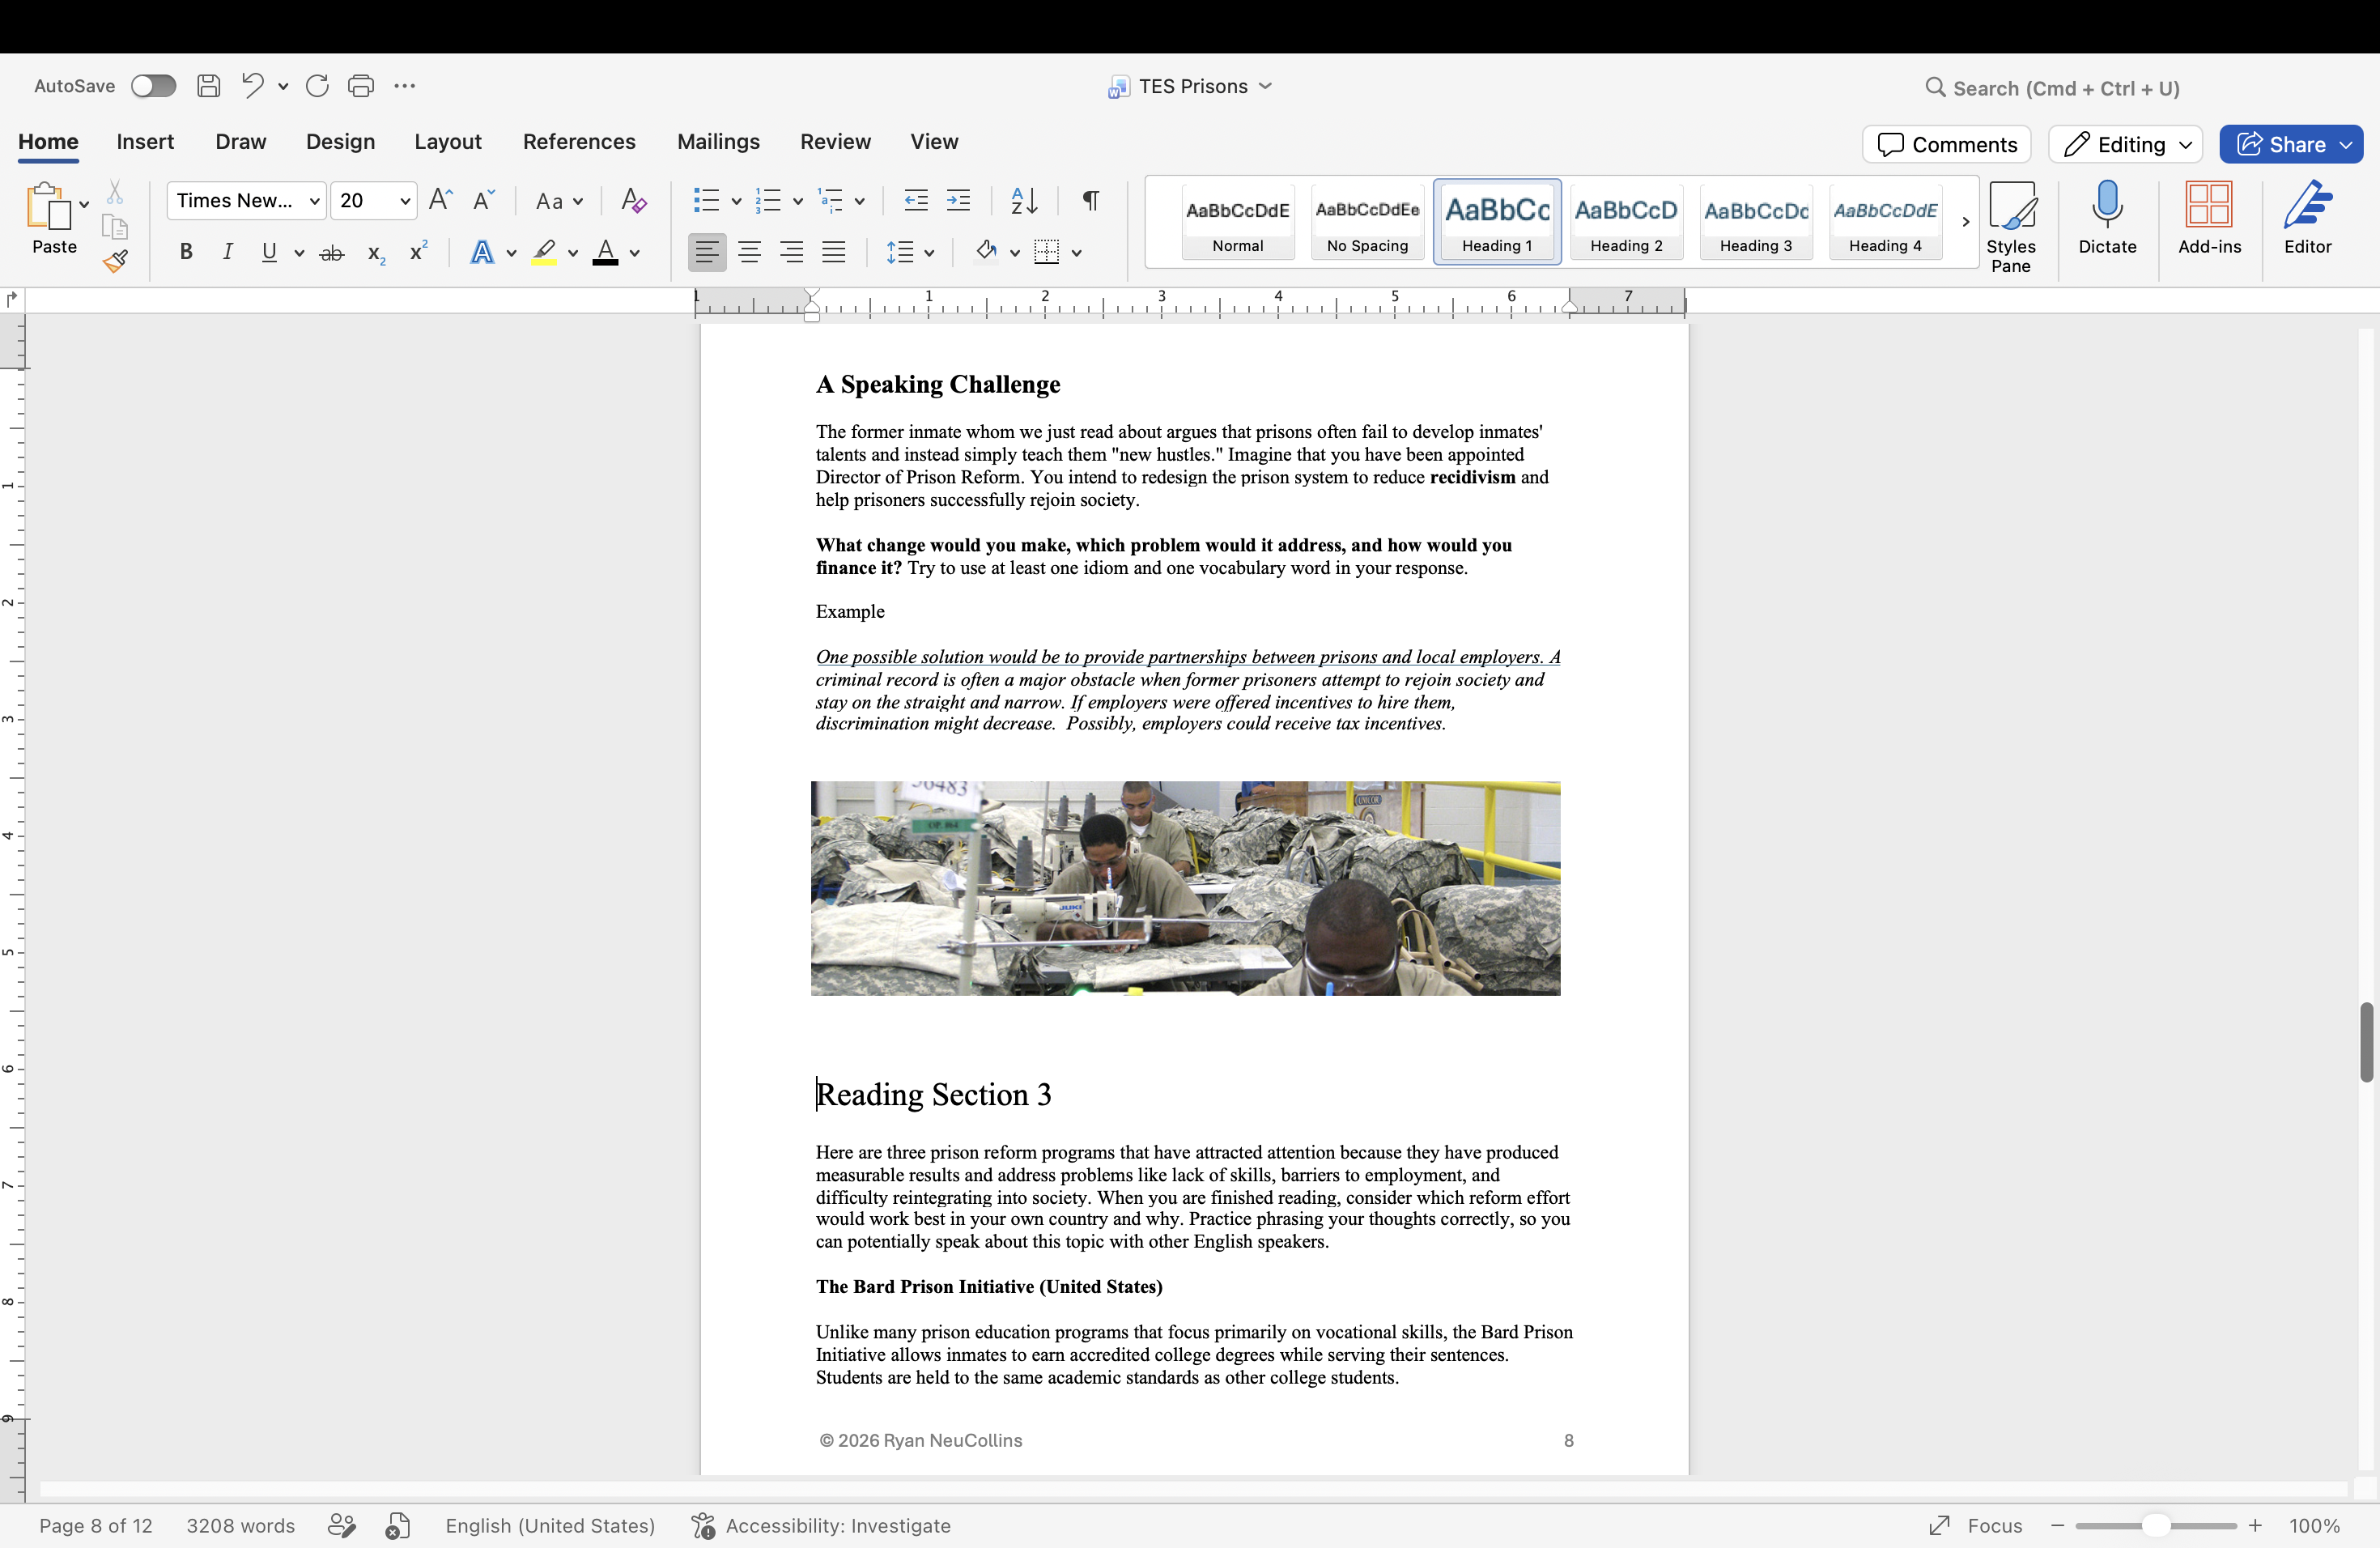Open the font size dropdown
2380x1548 pixels.
coord(405,201)
